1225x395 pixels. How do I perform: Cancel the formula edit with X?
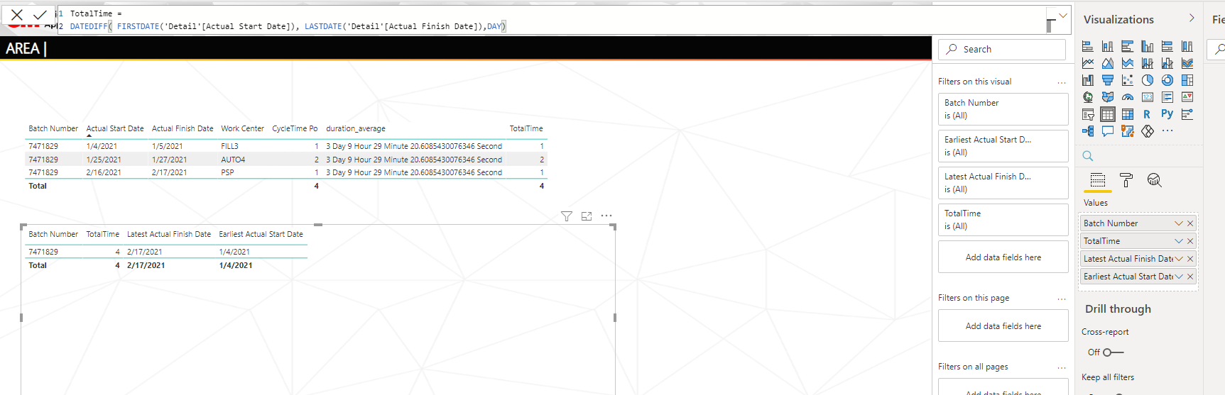(x=17, y=14)
